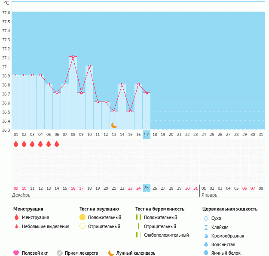Click the gray medication pill icon

pos(60,253)
